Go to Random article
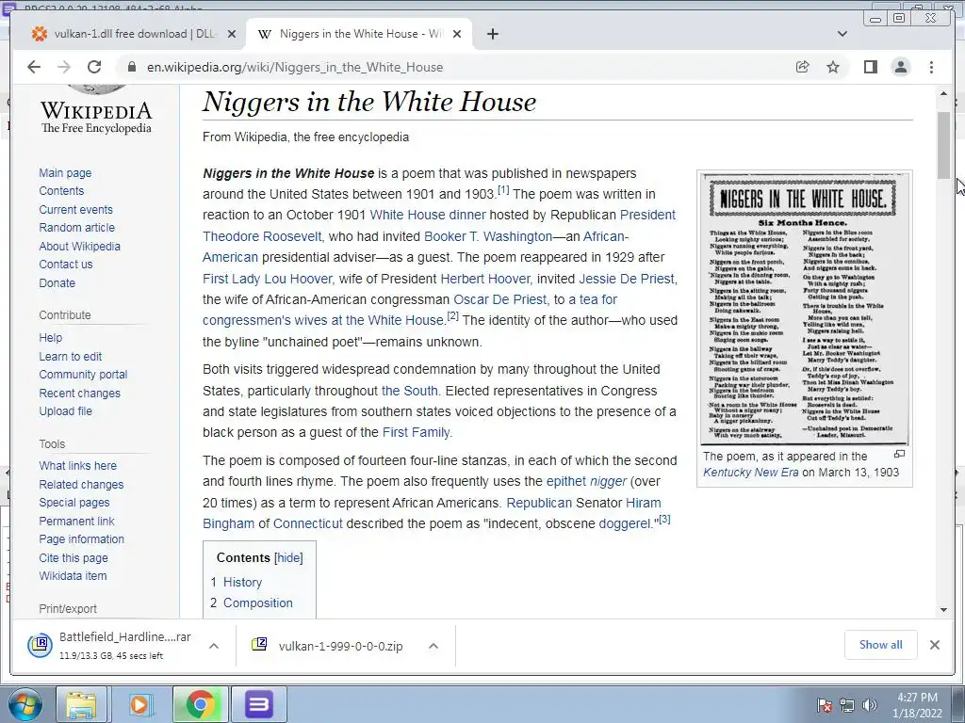The image size is (965, 723). [77, 228]
